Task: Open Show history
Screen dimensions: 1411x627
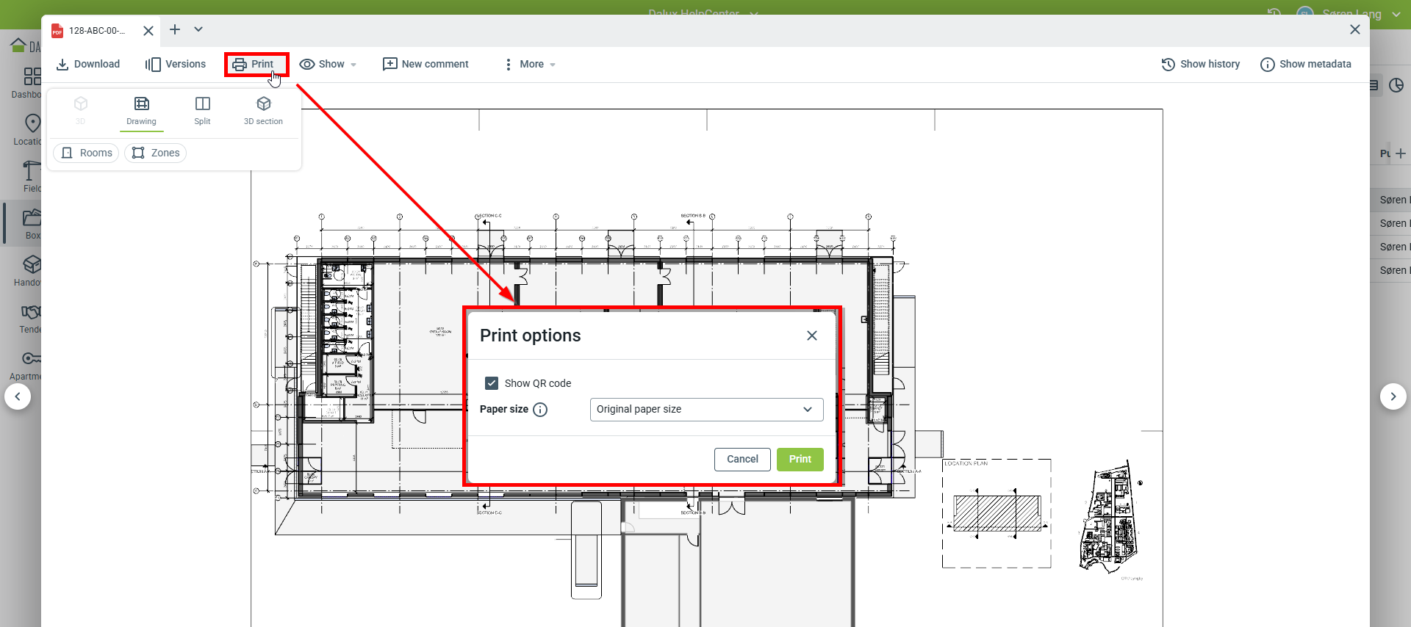Action: click(1200, 65)
